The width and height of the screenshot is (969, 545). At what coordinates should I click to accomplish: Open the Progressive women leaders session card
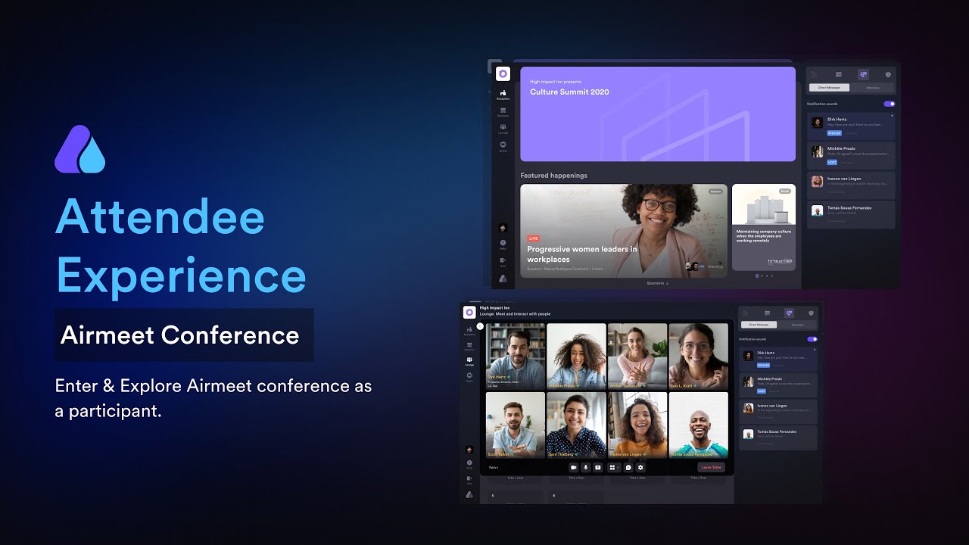click(x=623, y=230)
